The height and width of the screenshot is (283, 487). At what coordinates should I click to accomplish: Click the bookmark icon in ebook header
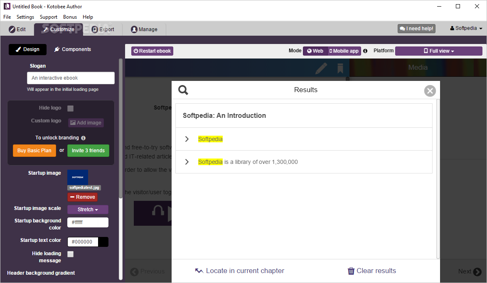tap(340, 68)
